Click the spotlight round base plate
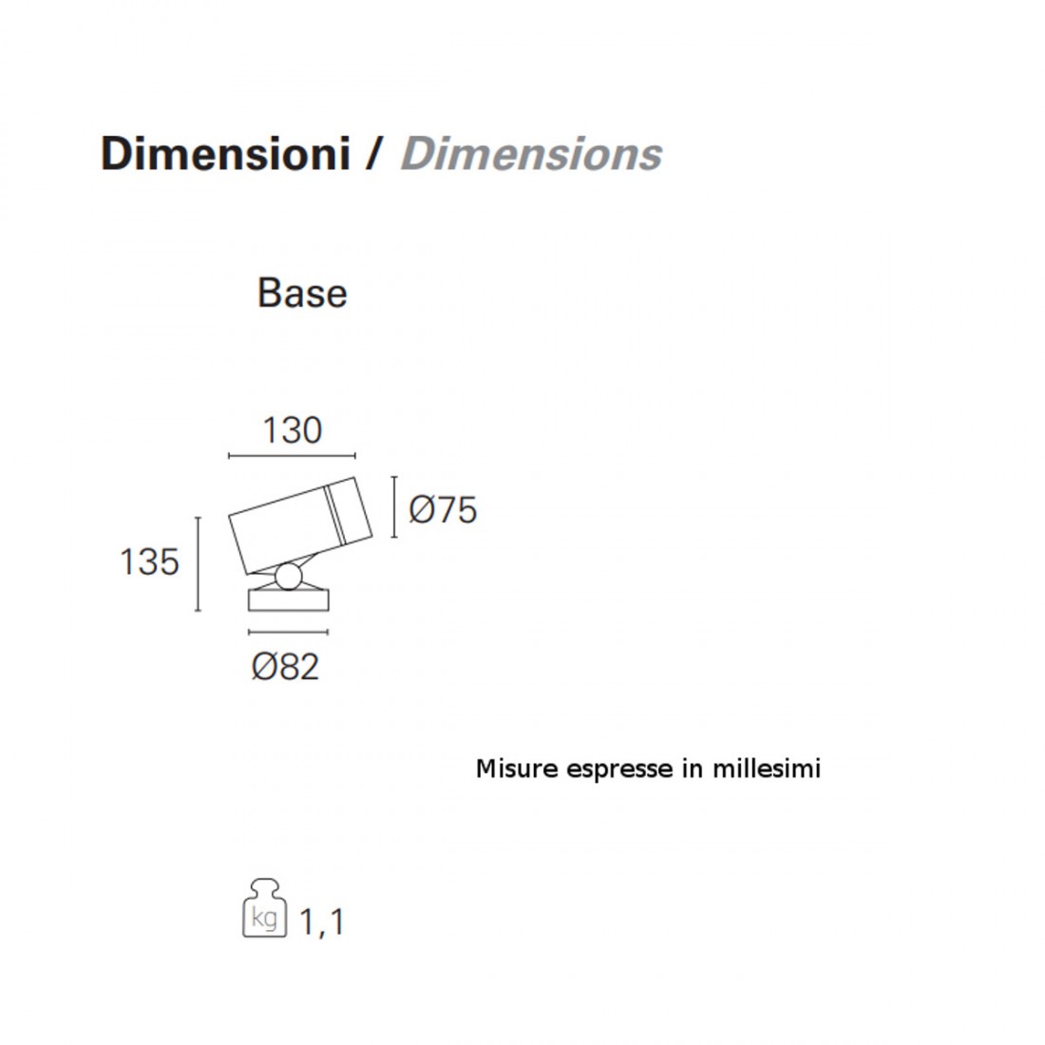This screenshot has width=1045, height=1045. [x=288, y=599]
